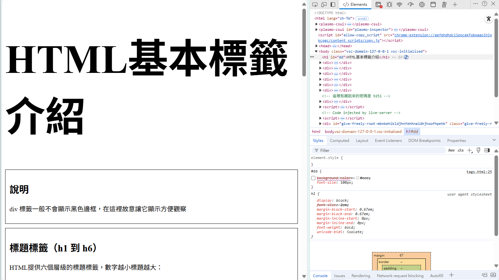The image size is (499, 280).
Task: Expand the script node after live-server comment
Action: (320, 118)
